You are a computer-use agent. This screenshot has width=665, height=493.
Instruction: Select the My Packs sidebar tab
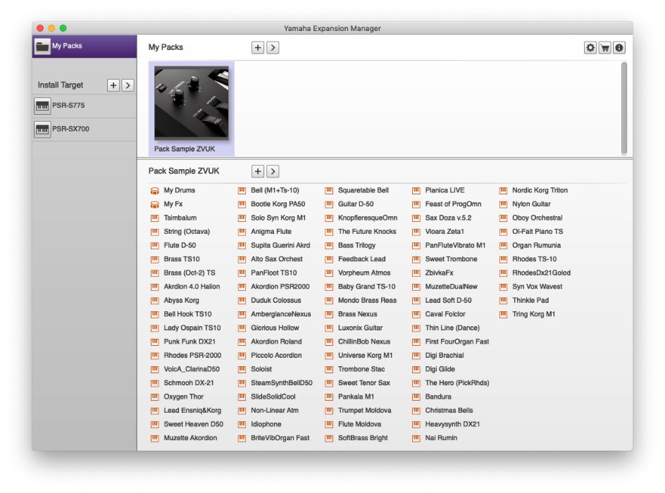[x=85, y=46]
